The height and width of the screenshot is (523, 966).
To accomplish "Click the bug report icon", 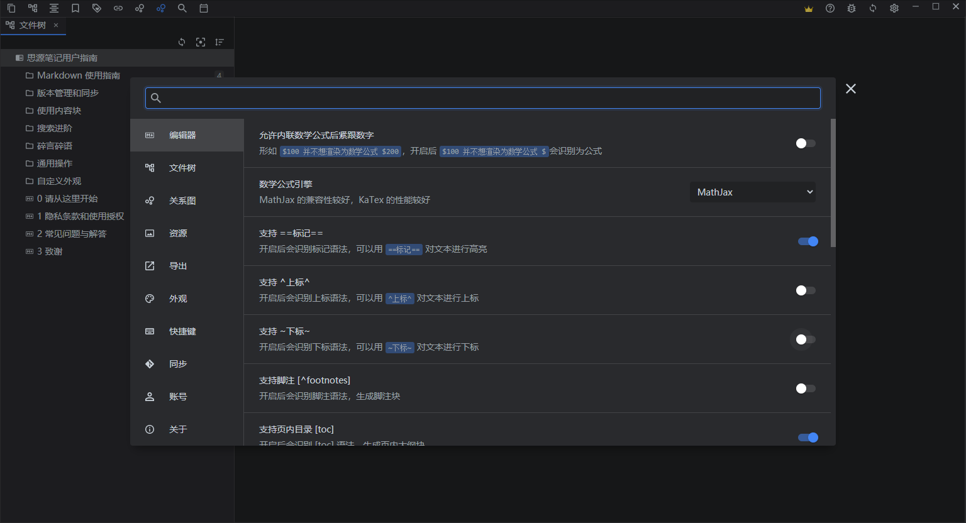I will point(851,8).
